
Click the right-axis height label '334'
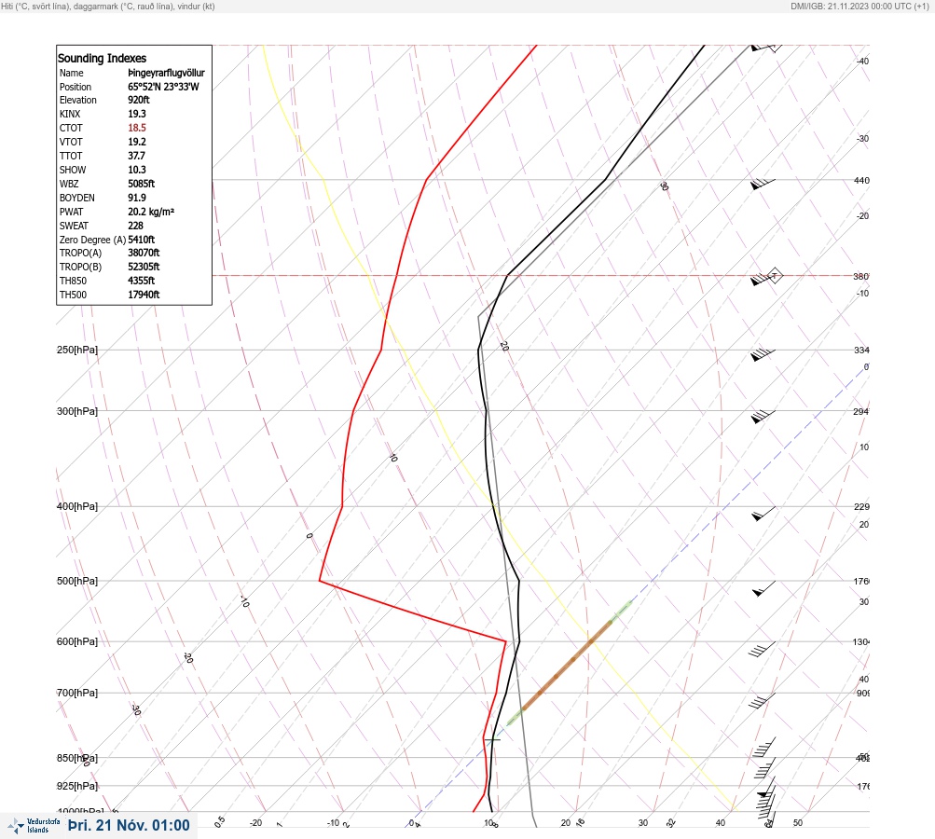click(861, 350)
